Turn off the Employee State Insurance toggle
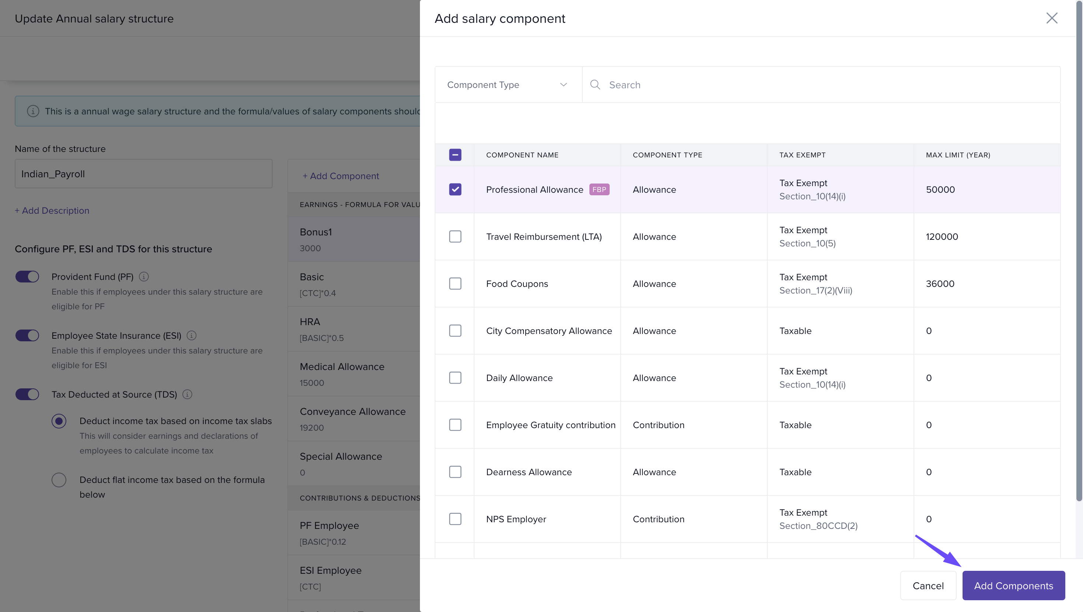Viewport: 1083px width, 612px height. pyautogui.click(x=27, y=335)
